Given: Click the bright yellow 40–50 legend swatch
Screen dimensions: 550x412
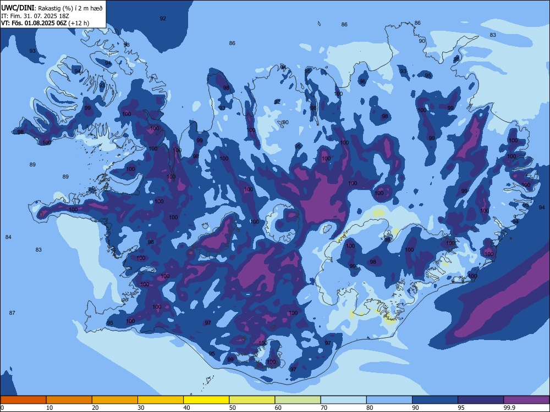Looking at the screenshot, I should (x=206, y=400).
